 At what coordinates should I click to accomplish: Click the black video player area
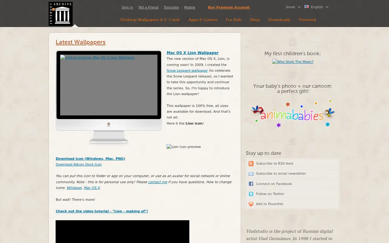(122, 231)
